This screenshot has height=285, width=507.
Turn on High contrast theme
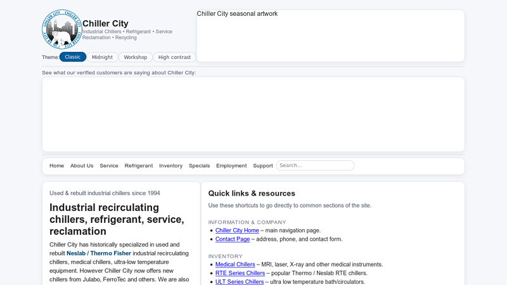pos(174,57)
